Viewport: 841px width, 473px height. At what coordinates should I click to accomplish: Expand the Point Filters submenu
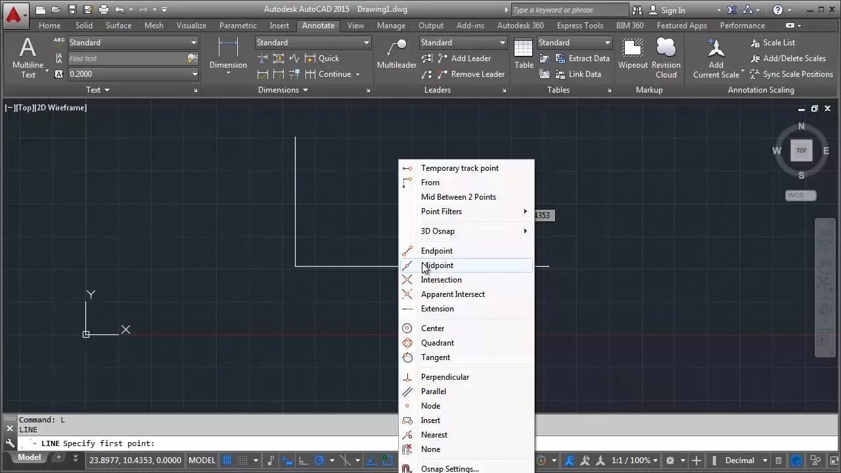[x=466, y=212]
